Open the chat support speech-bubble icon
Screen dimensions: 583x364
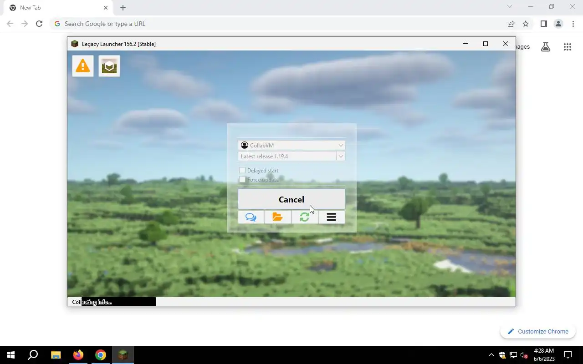[251, 217]
